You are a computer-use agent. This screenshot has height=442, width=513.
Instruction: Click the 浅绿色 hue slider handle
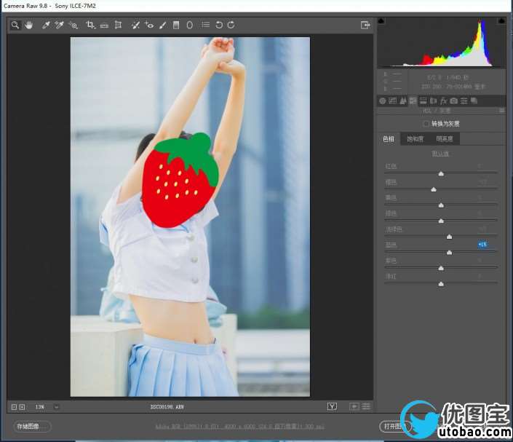[x=449, y=237]
